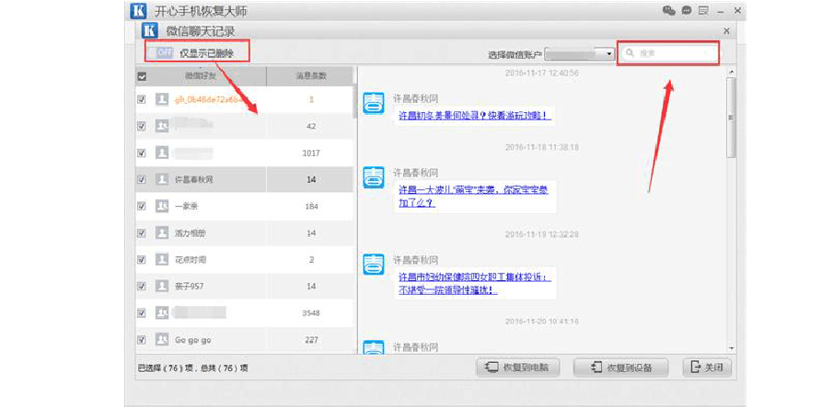Click the K logo beside 微信聊天记录
Image resolution: width=822 pixels, height=407 pixels.
pyautogui.click(x=150, y=30)
